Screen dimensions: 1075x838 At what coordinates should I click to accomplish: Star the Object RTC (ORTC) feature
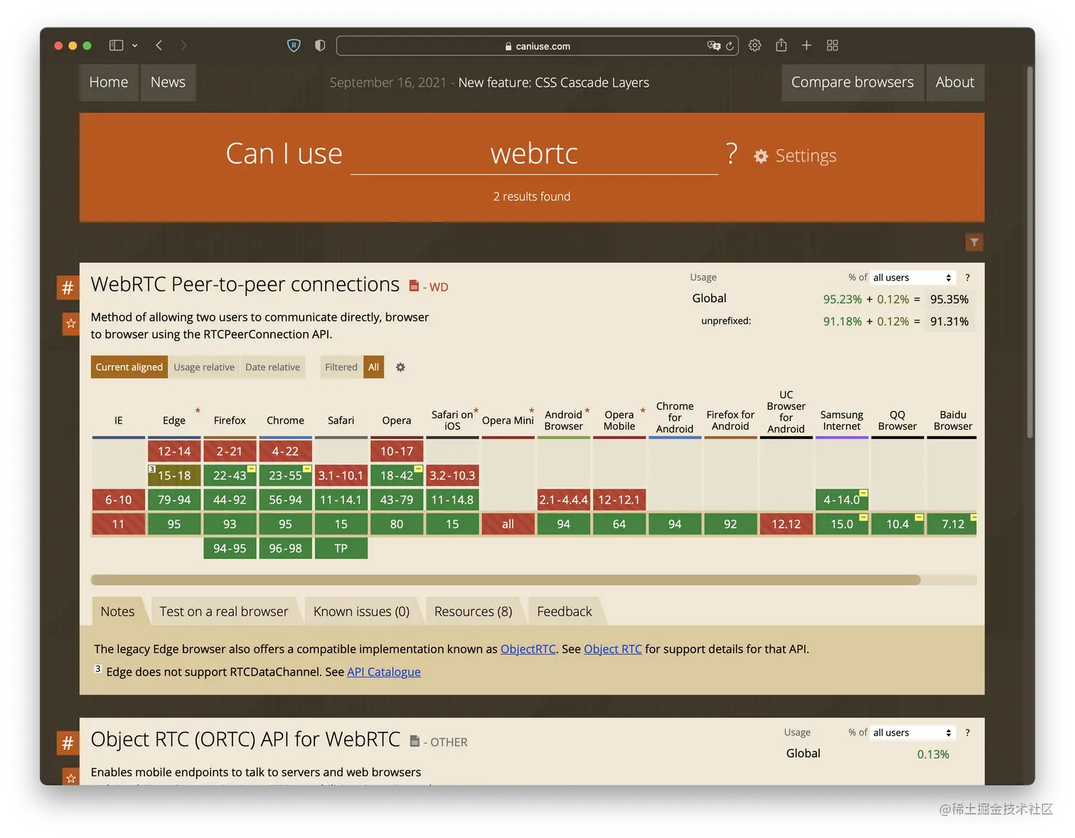click(70, 777)
